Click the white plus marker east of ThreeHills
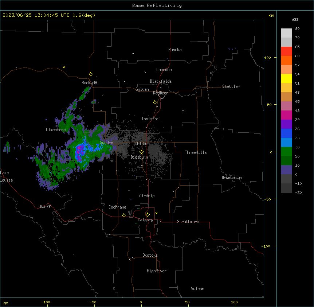This screenshot has width=314, height=307. (223, 137)
